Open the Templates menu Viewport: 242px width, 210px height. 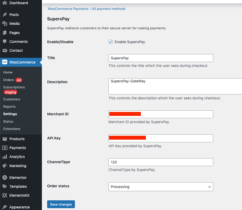(x=18, y=186)
